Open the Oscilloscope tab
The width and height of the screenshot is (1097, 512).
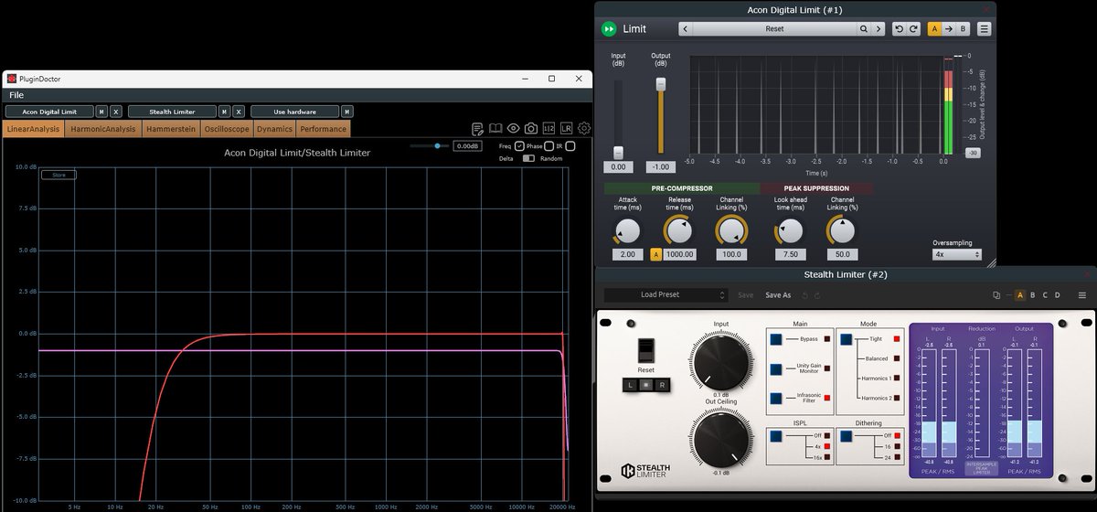coord(226,129)
